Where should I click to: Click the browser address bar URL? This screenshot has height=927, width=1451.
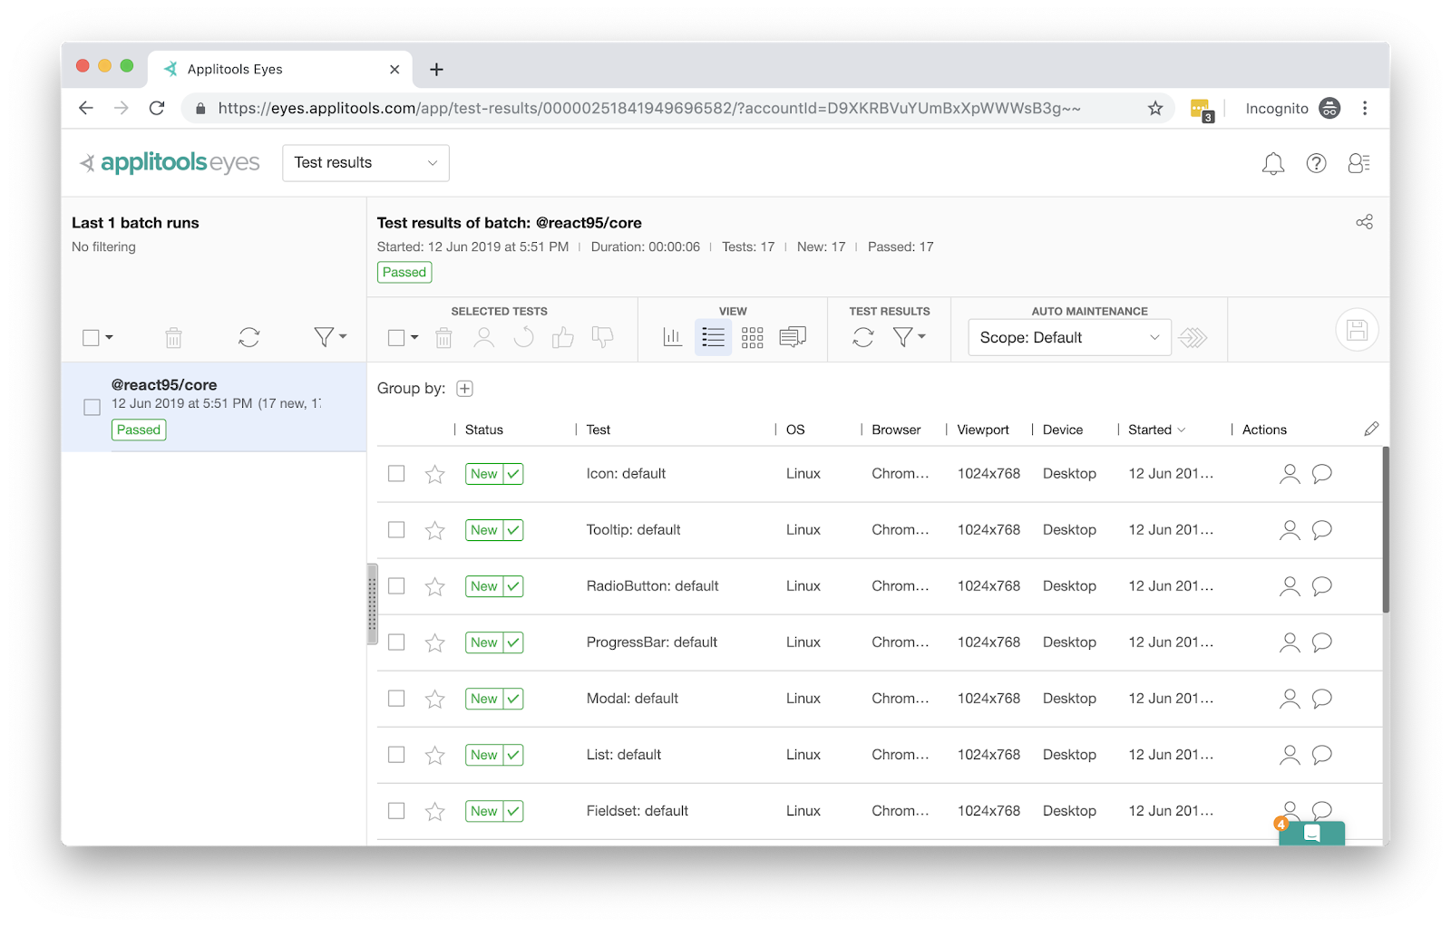(x=648, y=109)
